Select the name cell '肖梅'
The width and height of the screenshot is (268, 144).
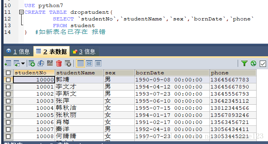pyautogui.click(x=79, y=122)
